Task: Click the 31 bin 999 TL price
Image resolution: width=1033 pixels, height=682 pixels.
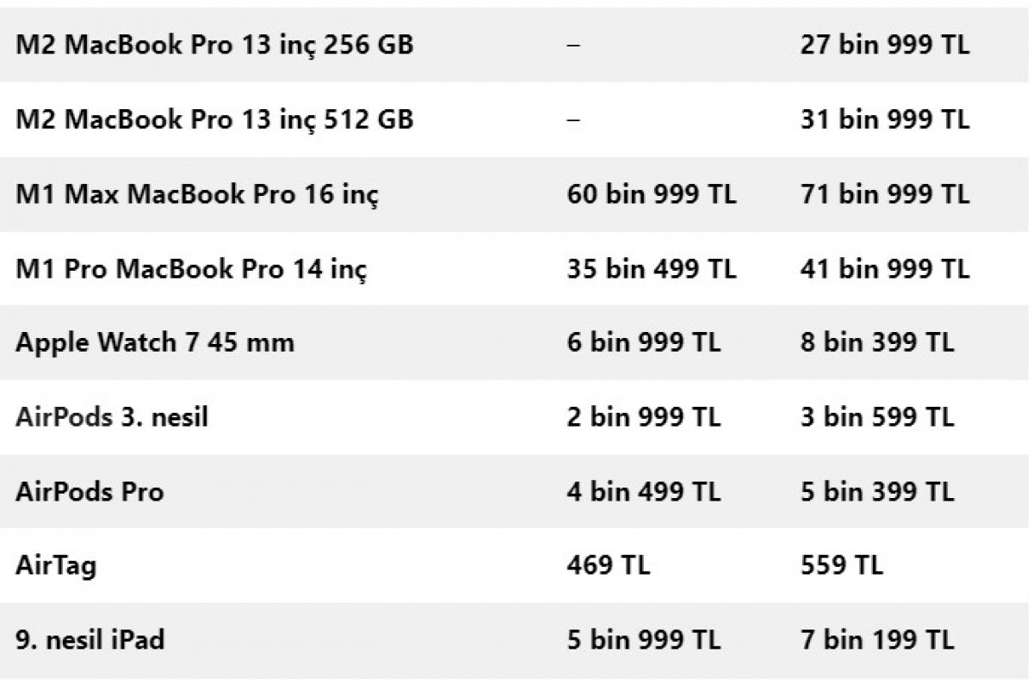Action: click(885, 119)
